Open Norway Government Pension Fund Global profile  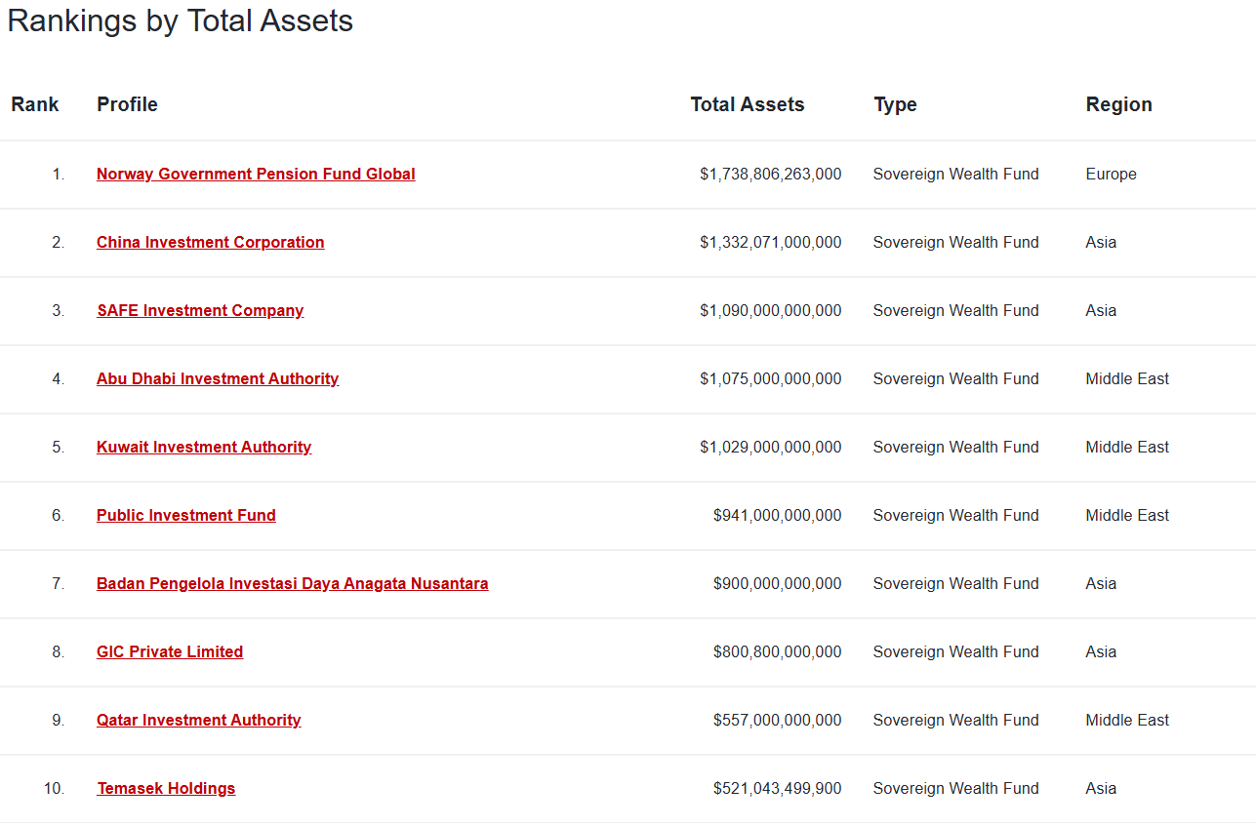[256, 174]
